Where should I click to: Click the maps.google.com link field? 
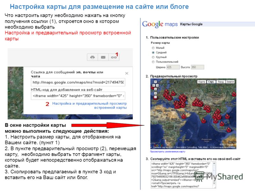tap(78, 82)
